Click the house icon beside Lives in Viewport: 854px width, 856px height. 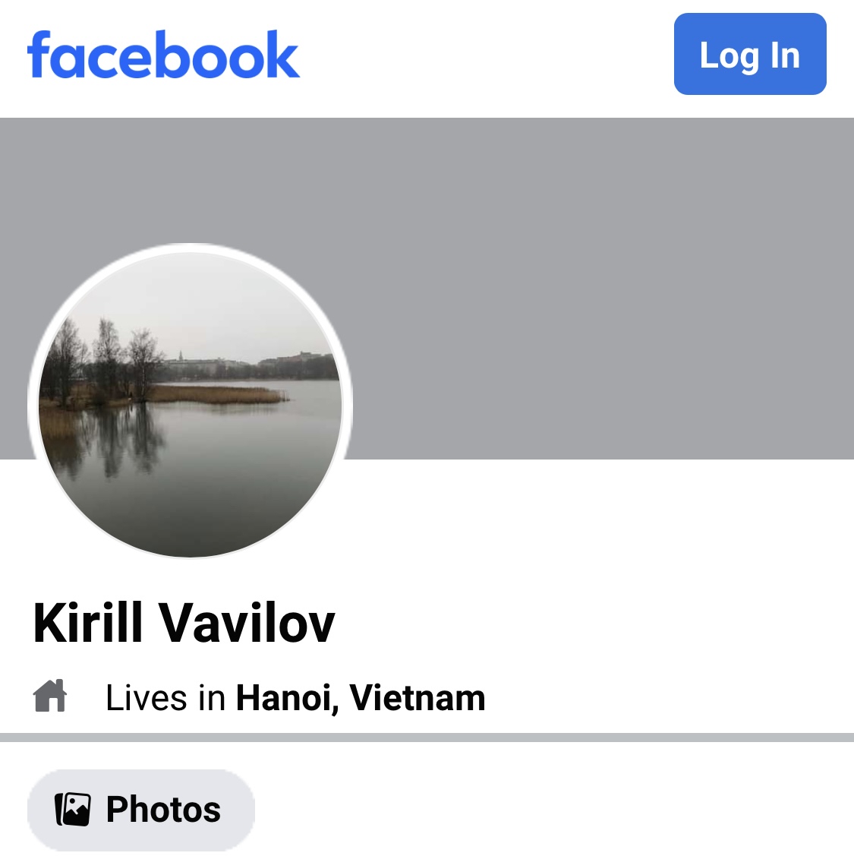49,696
